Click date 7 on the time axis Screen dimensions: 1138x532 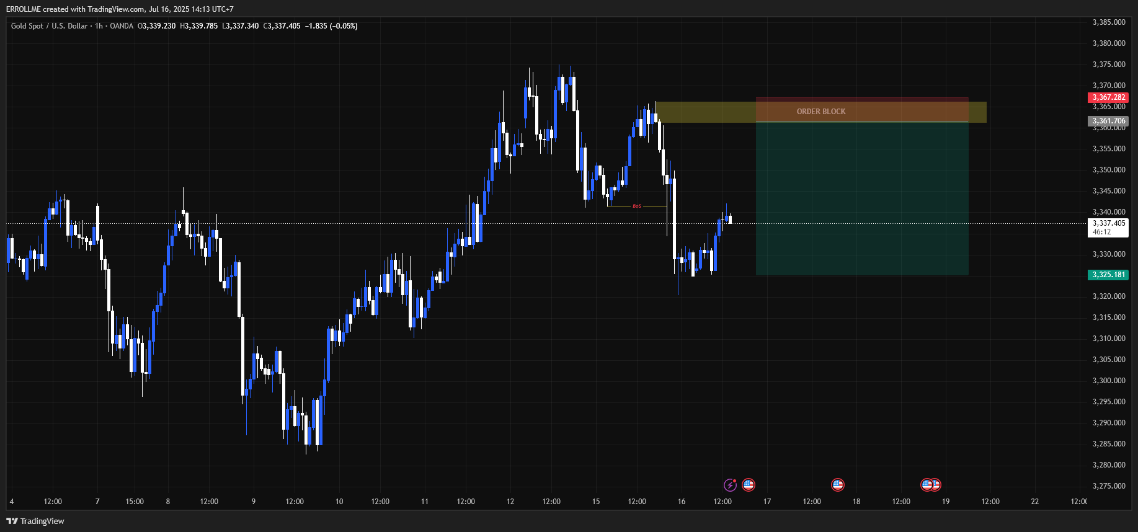coord(97,502)
